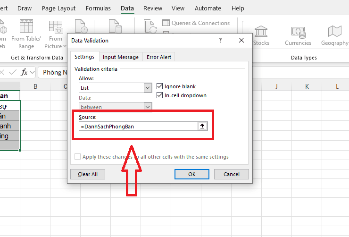This screenshot has height=237, width=349.
Task: Toggle the In-cell dropdown checkbox
Action: 159,95
